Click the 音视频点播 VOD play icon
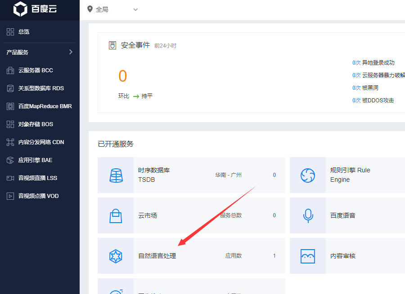Viewport: 405px width, 294px height. [x=10, y=196]
